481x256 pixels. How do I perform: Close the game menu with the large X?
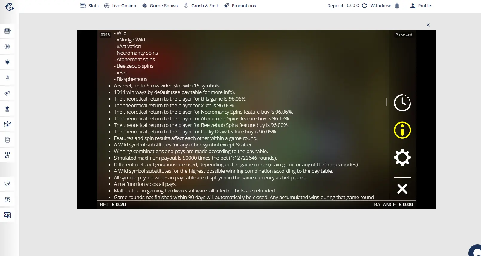tap(402, 189)
